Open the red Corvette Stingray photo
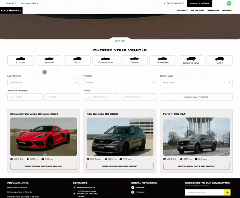 click(x=44, y=137)
